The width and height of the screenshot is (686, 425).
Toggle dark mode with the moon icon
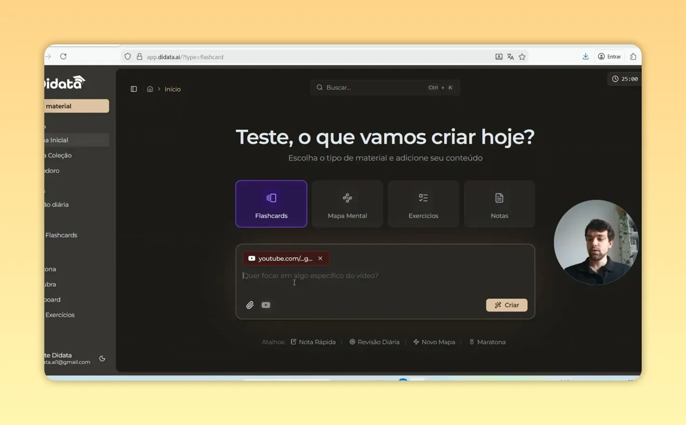[102, 359]
